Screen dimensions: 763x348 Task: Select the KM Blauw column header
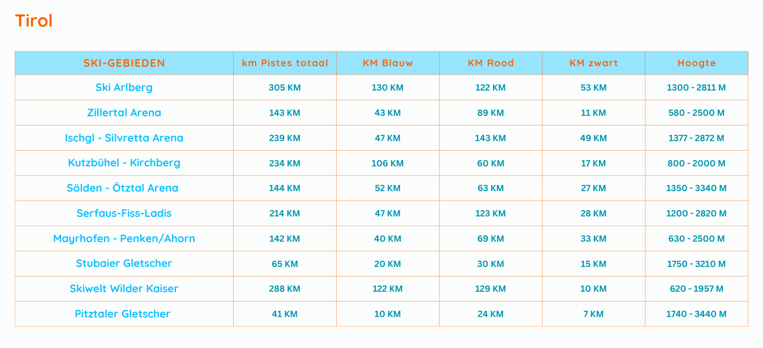[388, 63]
